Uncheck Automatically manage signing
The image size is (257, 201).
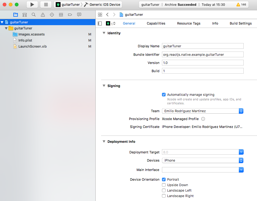[164, 95]
